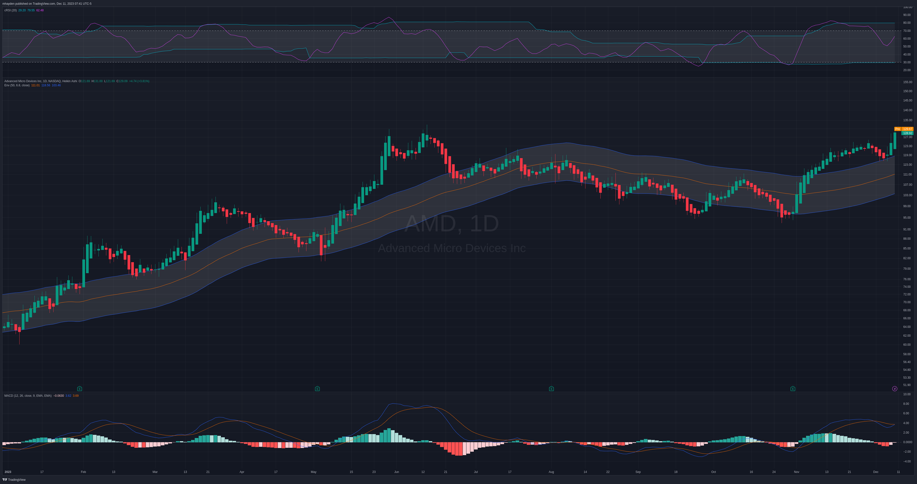The height and width of the screenshot is (484, 917).
Task: Click the Apr label on time axis
Action: click(242, 472)
